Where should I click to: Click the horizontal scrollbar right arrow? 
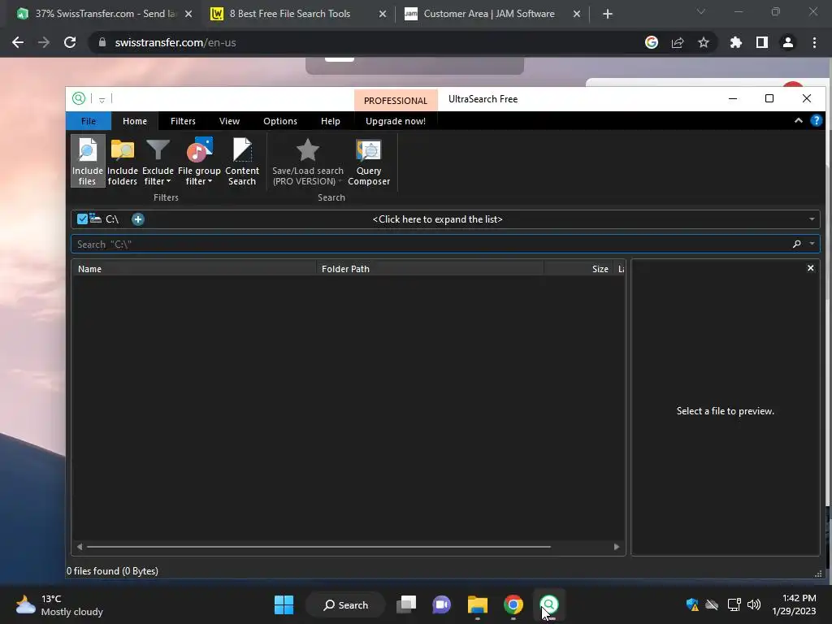tap(616, 547)
